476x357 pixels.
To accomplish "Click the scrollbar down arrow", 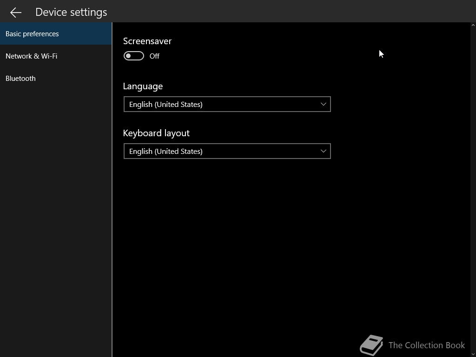I will [473, 354].
